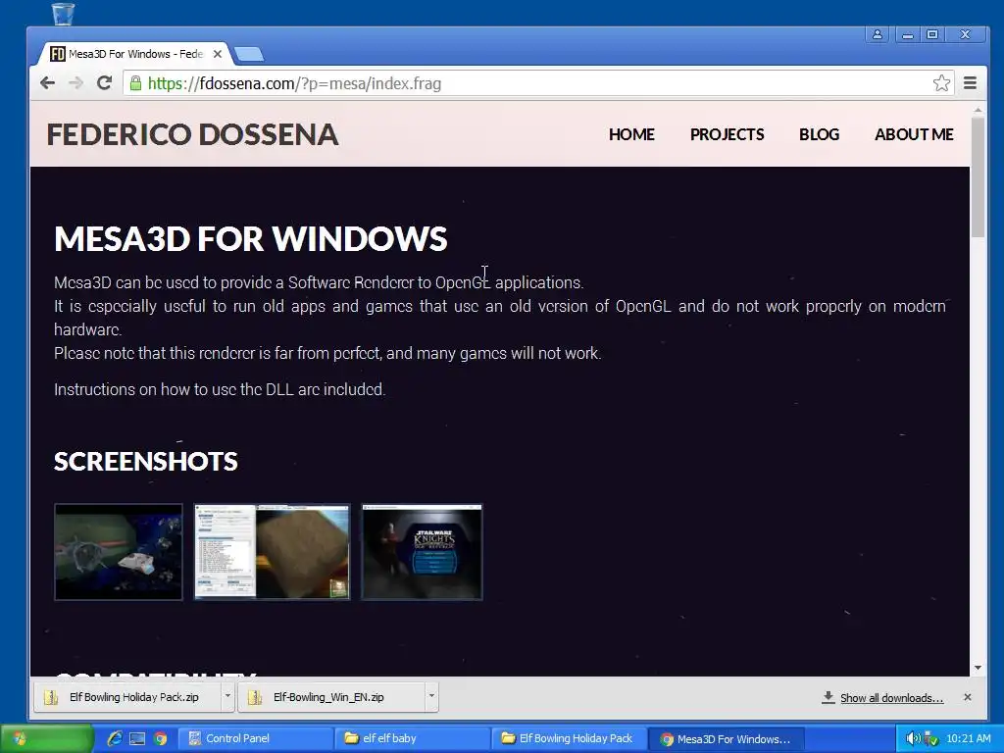
Task: Click the address bar URL field
Action: tap(538, 83)
